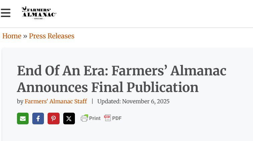Go to the Home breadcrumb
253x141 pixels.
coord(12,36)
